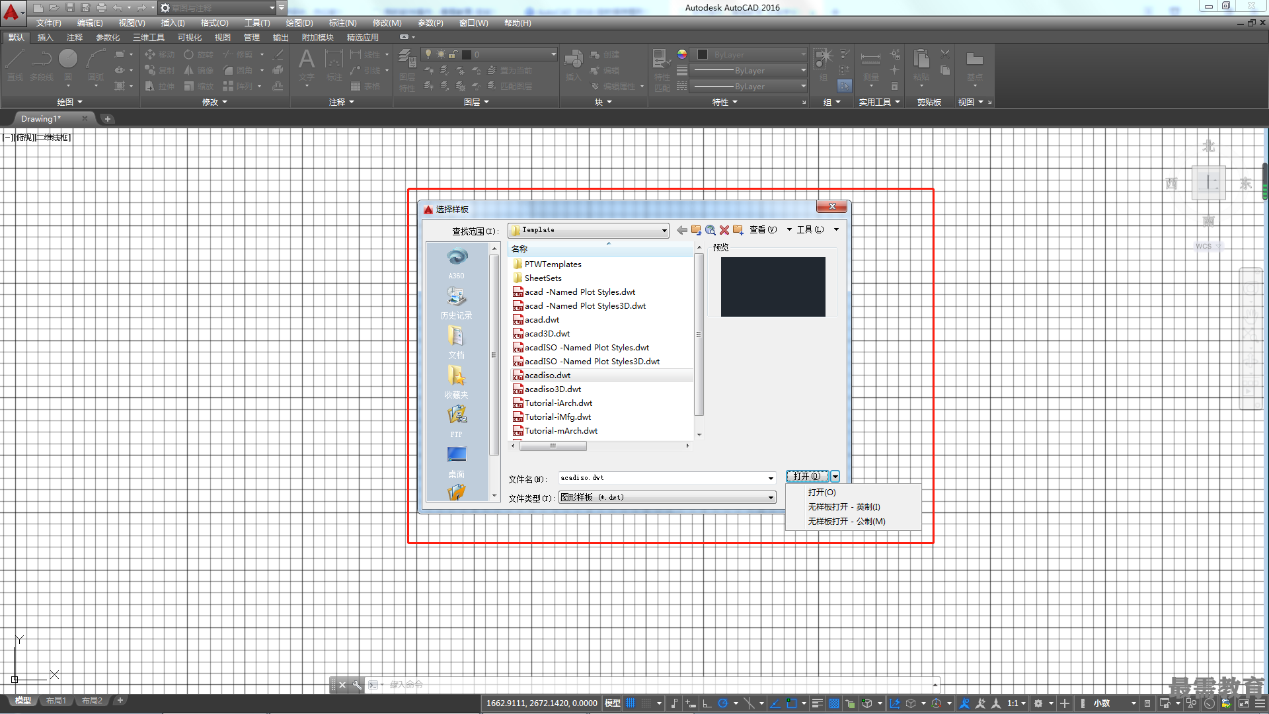Click the Undo arrow in quick access toolbar
Viewport: 1269px width, 714px height.
pos(118,8)
